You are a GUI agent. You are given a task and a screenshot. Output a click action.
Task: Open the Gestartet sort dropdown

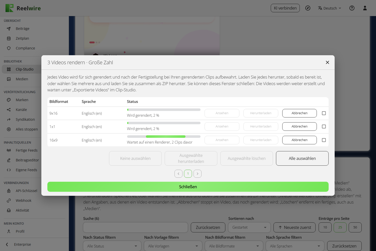click(249, 227)
